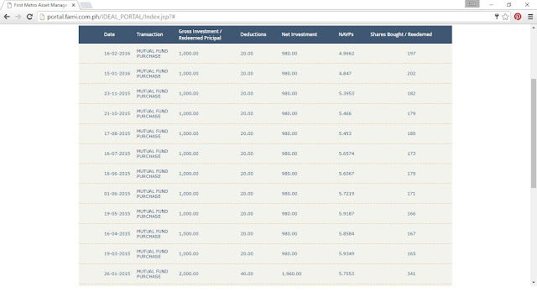
Task: Click the page icon beside the URL
Action: click(42, 17)
